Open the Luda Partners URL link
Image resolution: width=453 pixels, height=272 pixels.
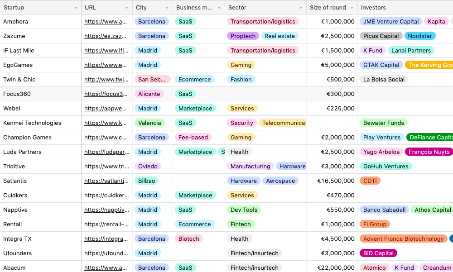pos(107,152)
